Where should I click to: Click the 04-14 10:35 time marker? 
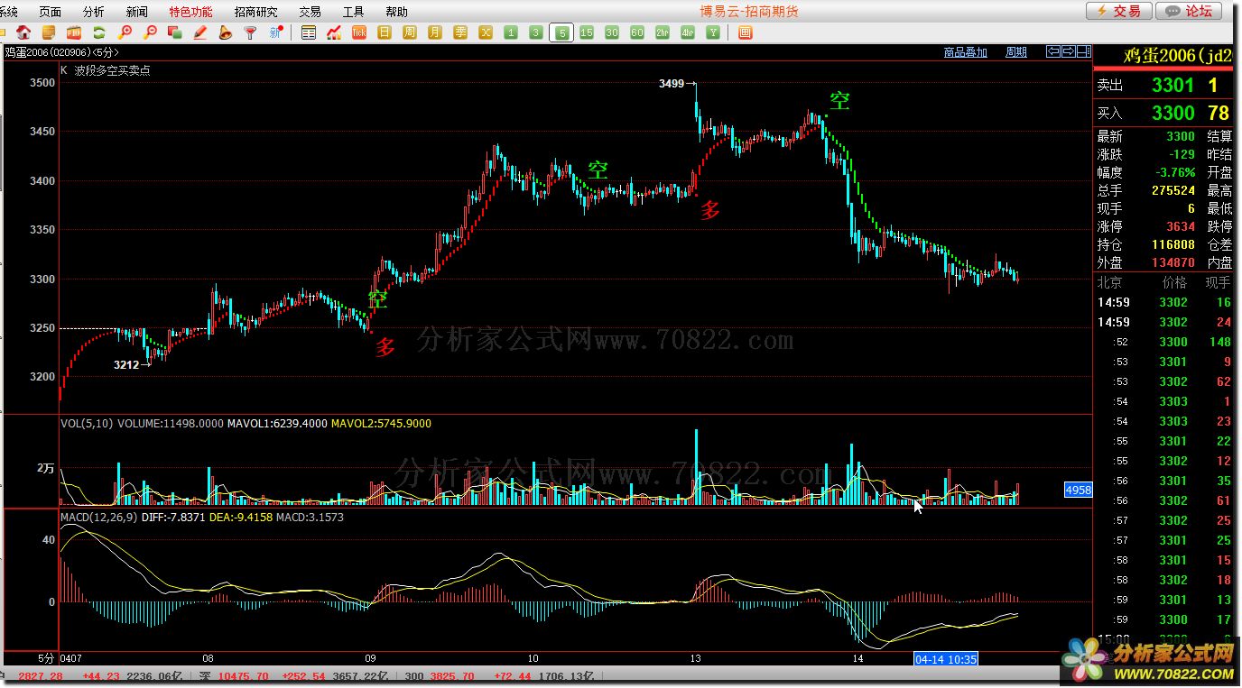click(x=946, y=659)
